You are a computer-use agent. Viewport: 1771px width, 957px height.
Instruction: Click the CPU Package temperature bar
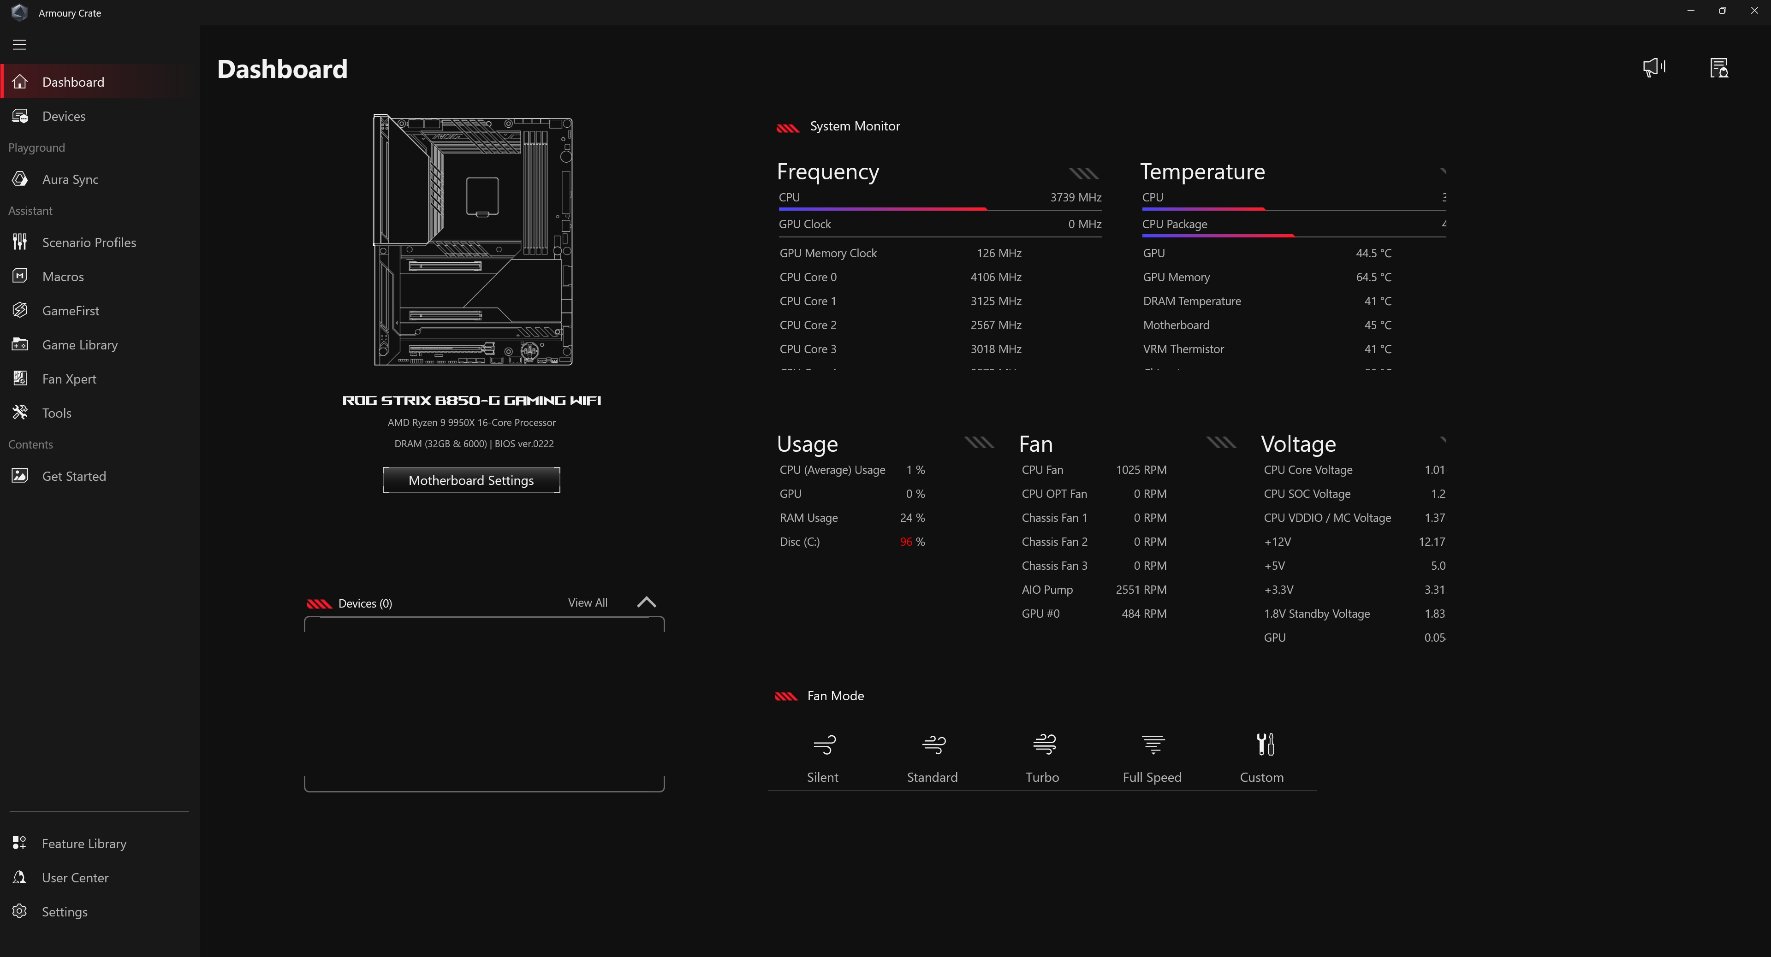coord(1294,236)
